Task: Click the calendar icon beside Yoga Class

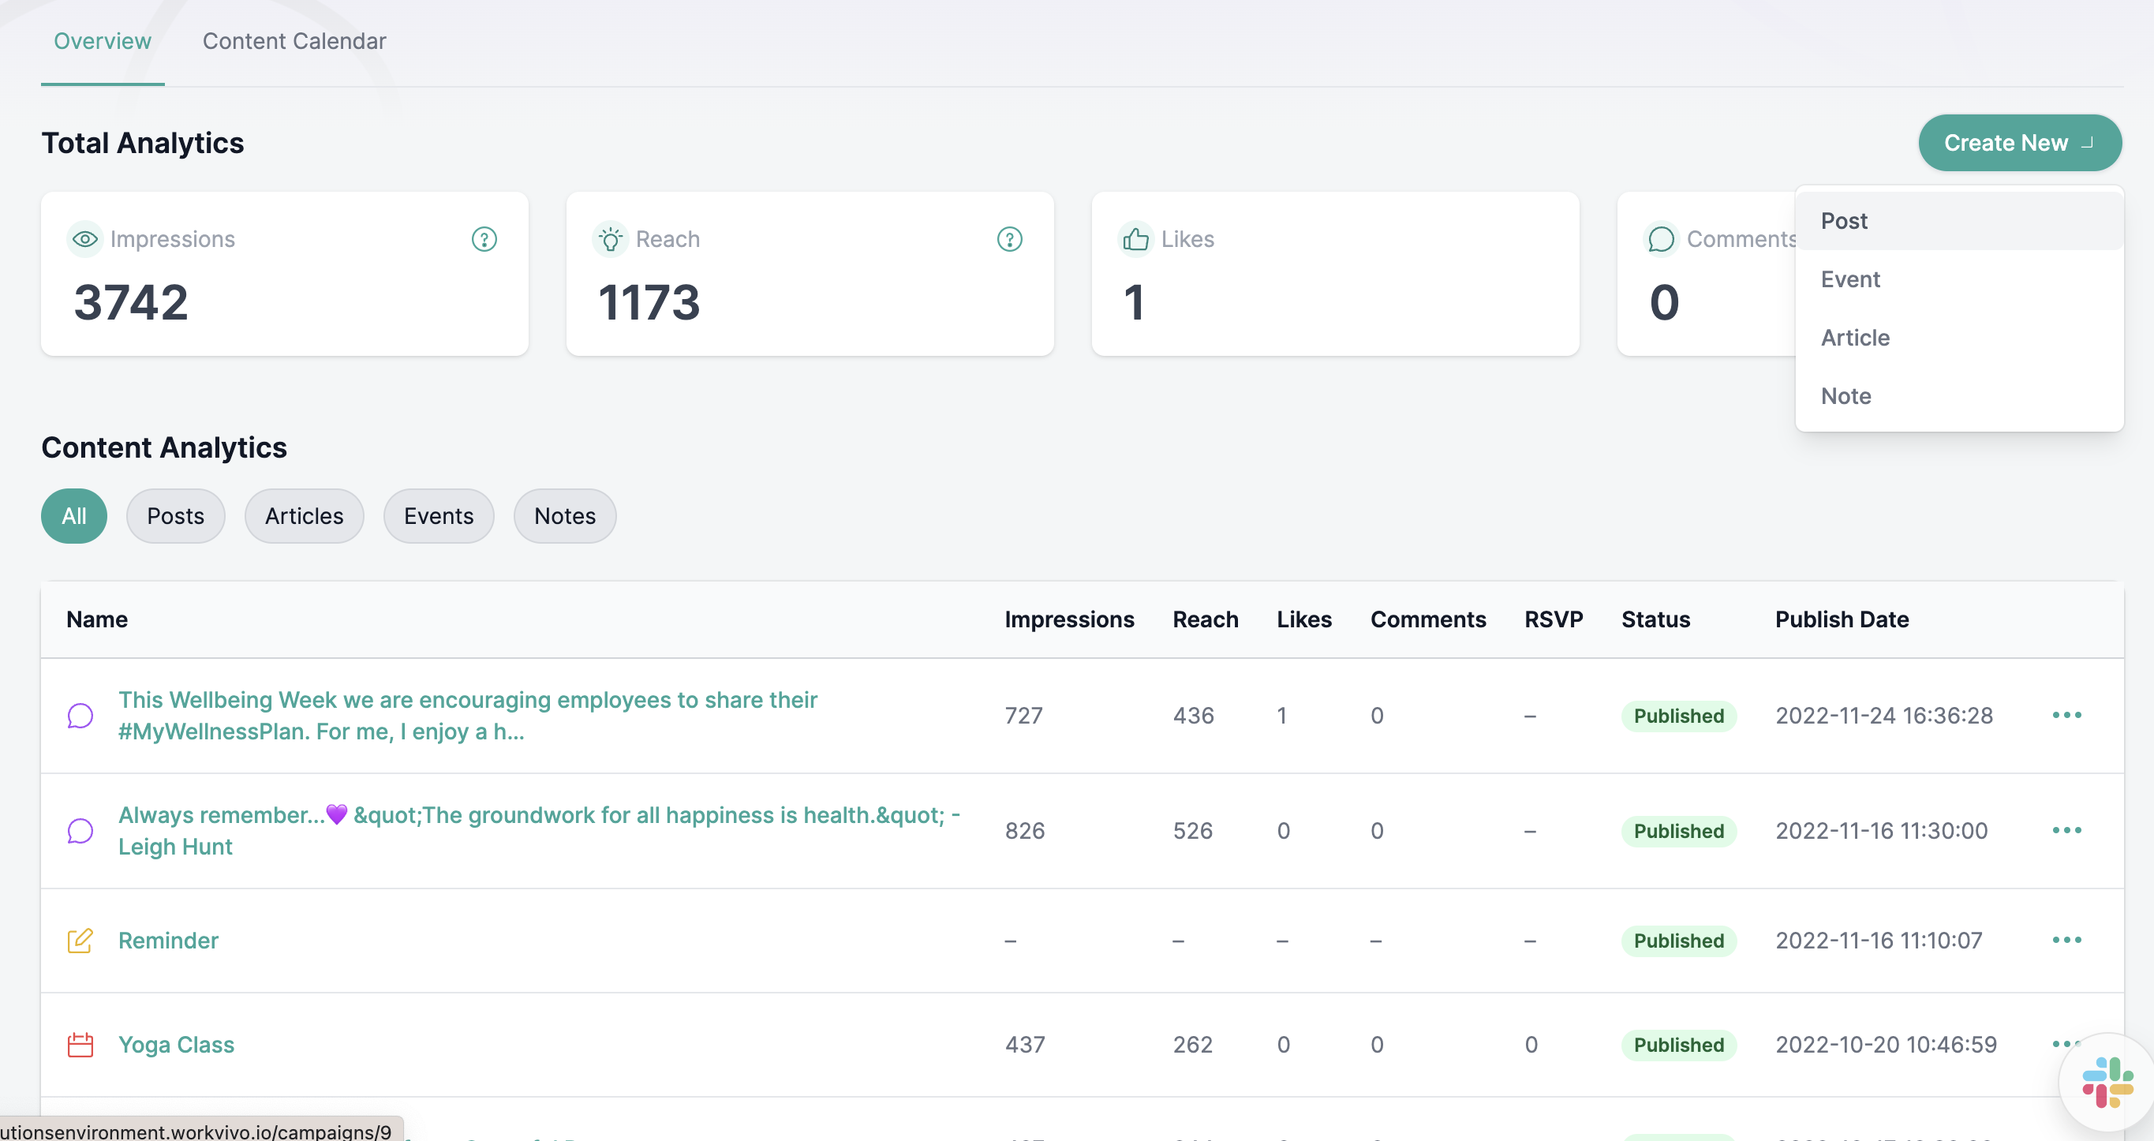Action: 80,1045
